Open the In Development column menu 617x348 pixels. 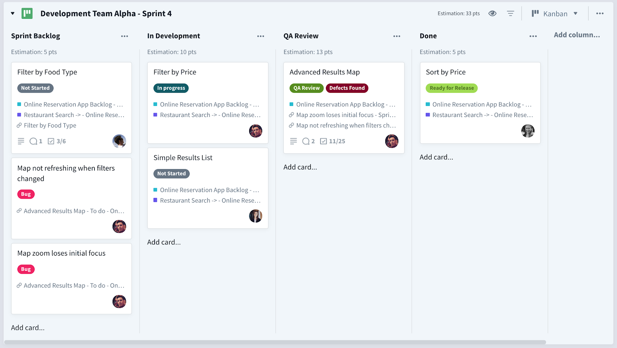[x=261, y=36]
